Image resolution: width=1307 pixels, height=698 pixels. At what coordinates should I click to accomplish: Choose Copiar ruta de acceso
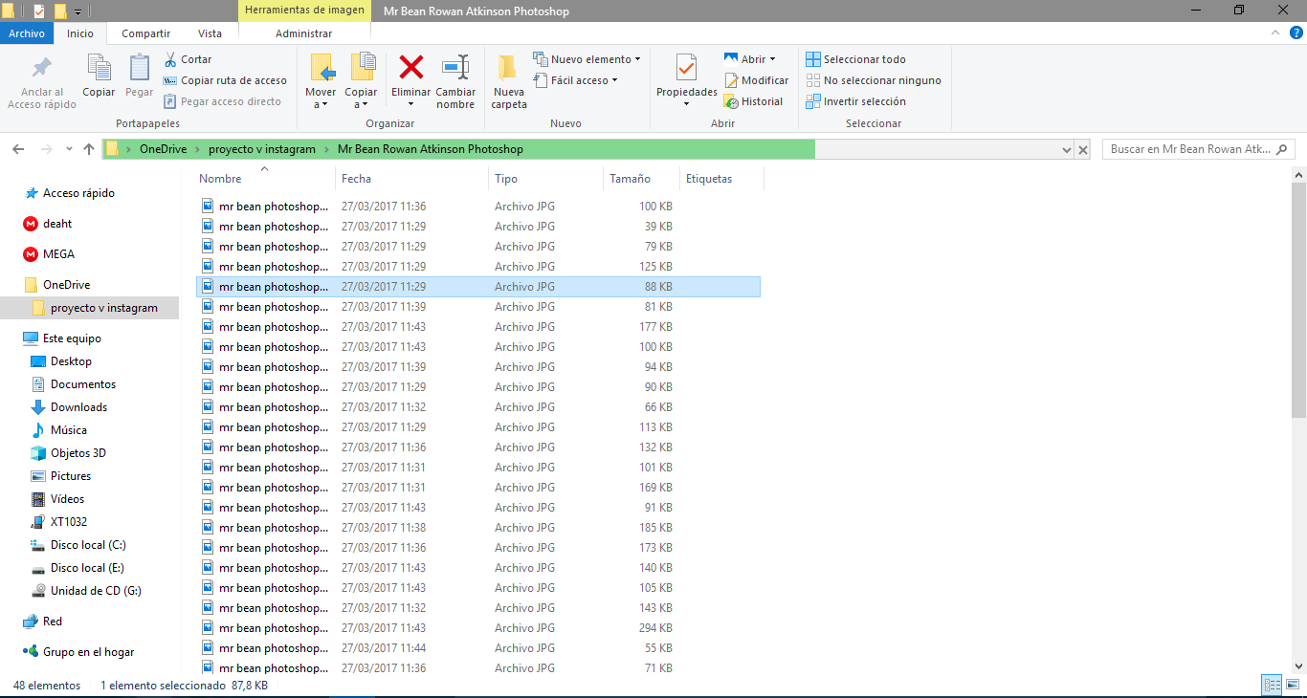coord(225,80)
